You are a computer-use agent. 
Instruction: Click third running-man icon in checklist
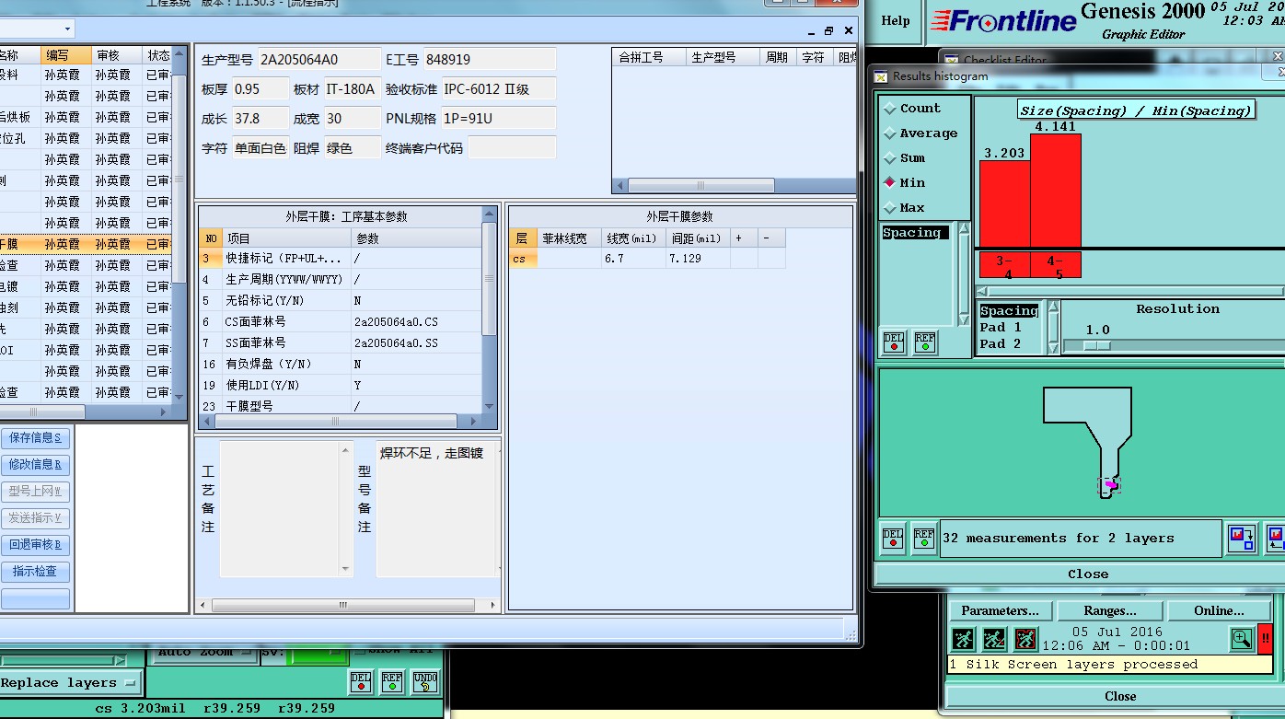tap(1025, 639)
